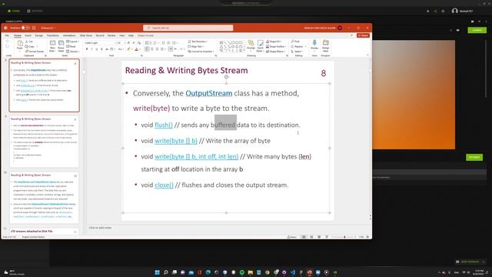
Task: Select slide 9 thumbnail in panel
Action: tap(45, 142)
